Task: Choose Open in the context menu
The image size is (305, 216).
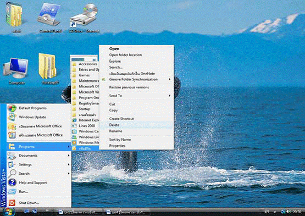Action: pos(114,49)
